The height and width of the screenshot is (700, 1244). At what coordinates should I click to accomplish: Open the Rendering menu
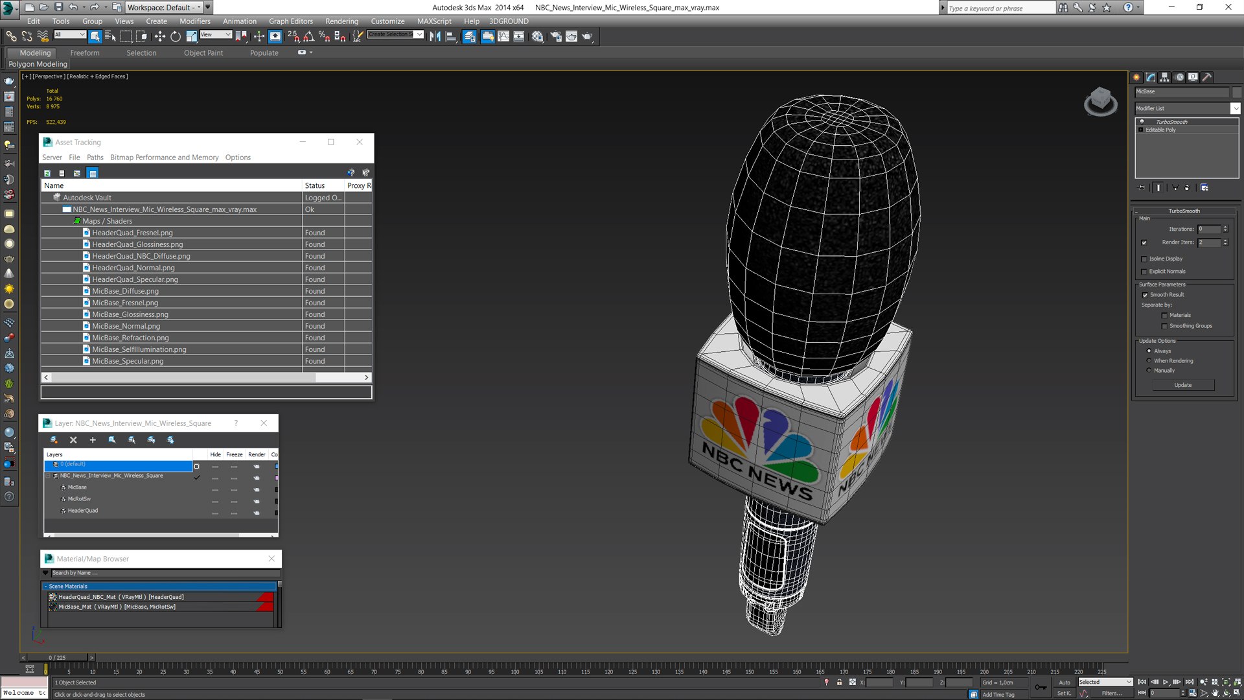[341, 21]
